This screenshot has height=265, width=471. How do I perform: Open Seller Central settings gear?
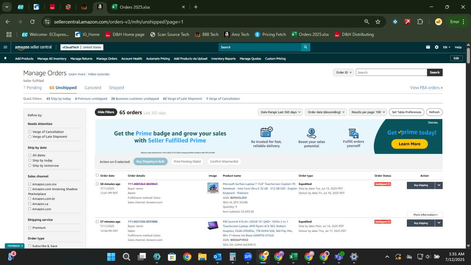[x=437, y=47]
